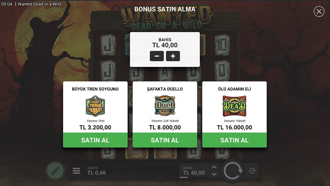Increase the bet with the plus button
The width and height of the screenshot is (330, 186).
[173, 56]
